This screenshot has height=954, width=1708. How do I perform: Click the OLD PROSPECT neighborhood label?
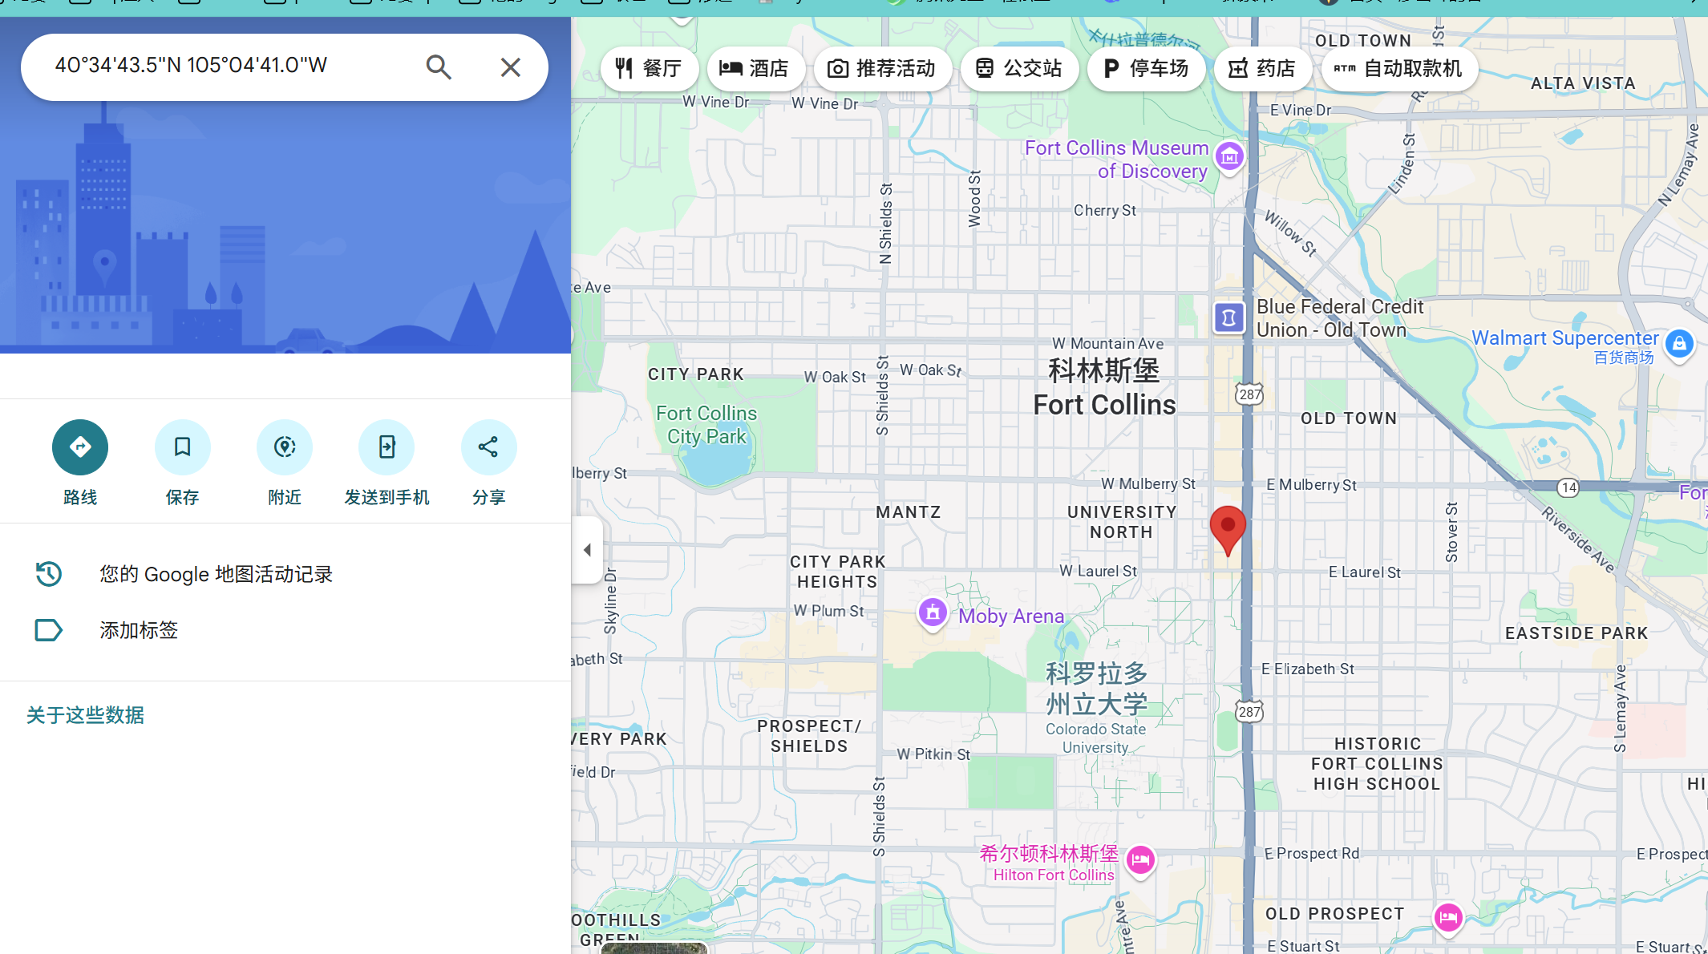(1335, 914)
